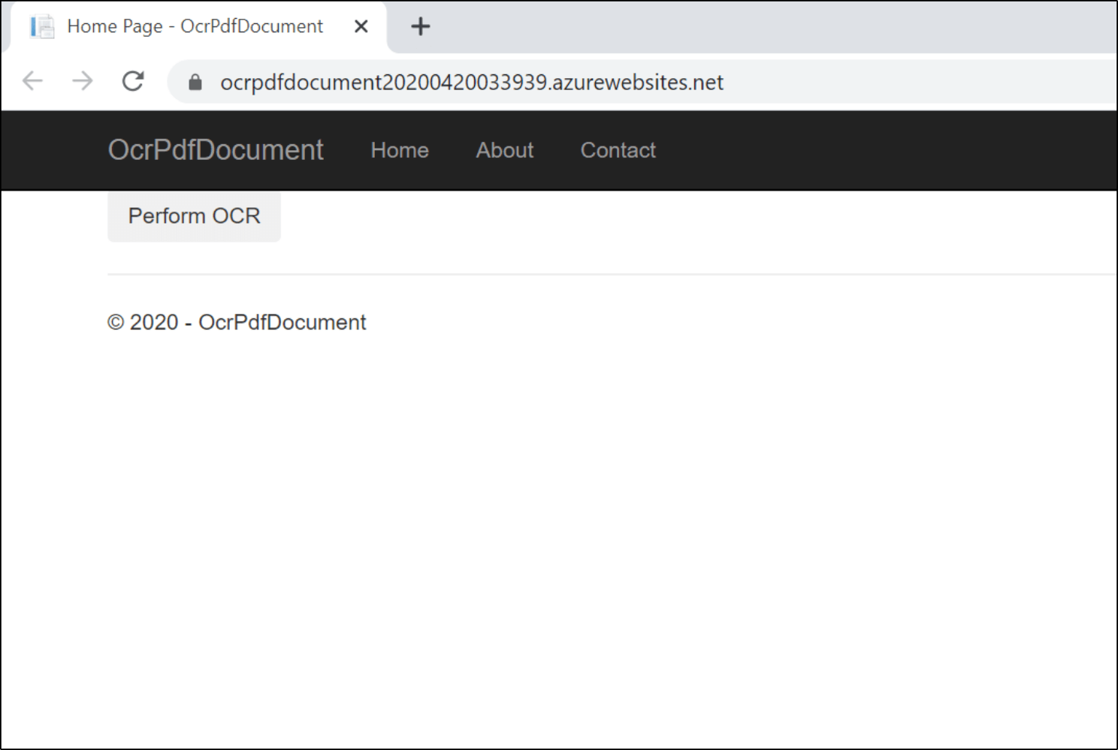This screenshot has width=1118, height=750.
Task: Click the browser back arrow
Action: (x=32, y=81)
